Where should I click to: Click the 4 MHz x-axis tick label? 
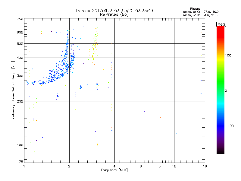click(x=114, y=166)
